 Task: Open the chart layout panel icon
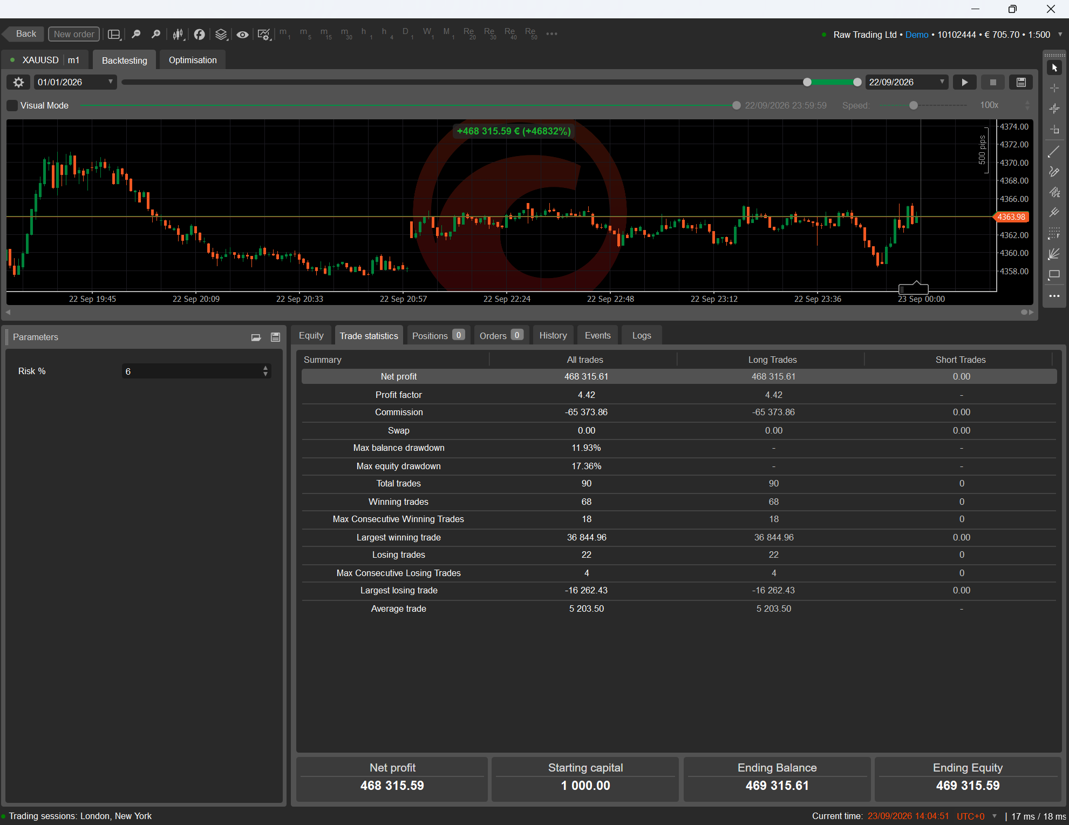tap(114, 34)
